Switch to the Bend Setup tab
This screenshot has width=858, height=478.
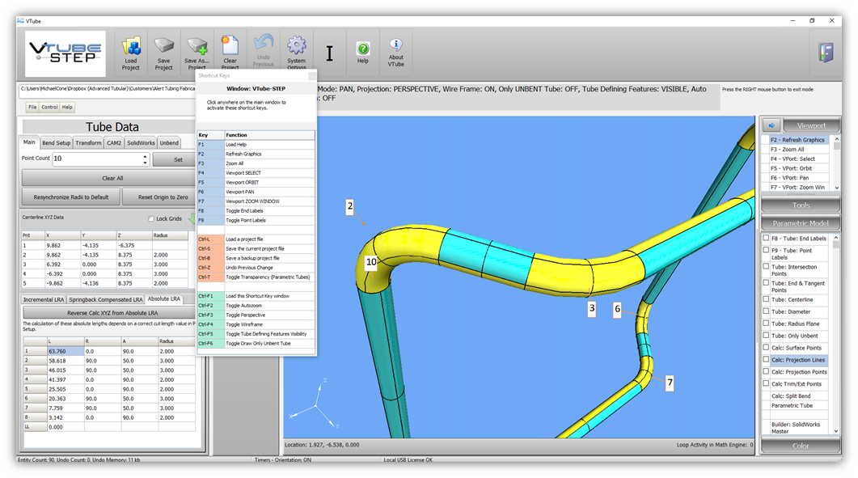coord(56,143)
